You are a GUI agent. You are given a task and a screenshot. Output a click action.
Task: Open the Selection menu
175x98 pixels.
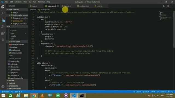pyautogui.click(x=18, y=2)
